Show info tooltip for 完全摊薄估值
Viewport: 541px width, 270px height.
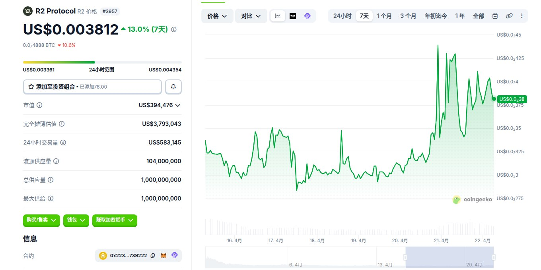point(62,124)
